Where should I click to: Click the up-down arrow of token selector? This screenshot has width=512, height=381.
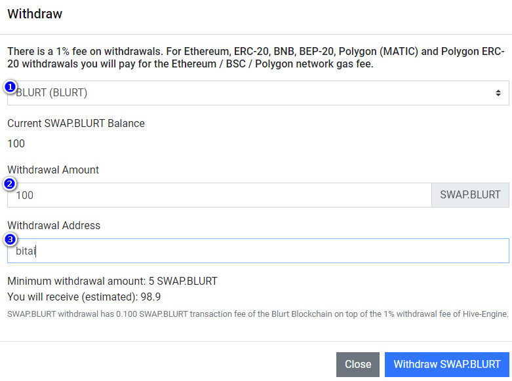click(498, 93)
